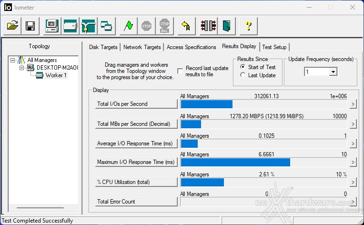
Task: Disconnect the selected worker or manager
Action: coord(209,26)
